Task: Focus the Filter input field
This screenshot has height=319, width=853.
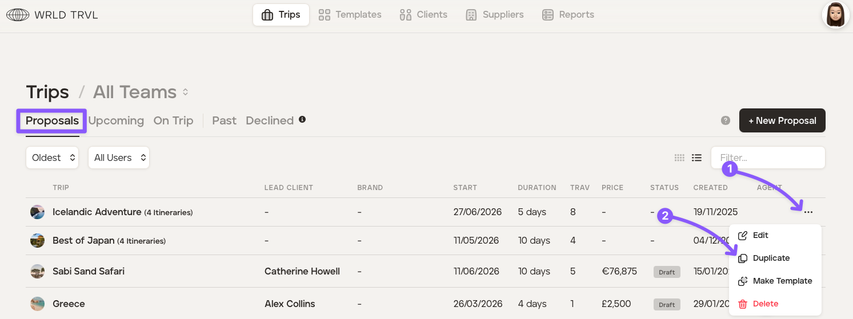Action: pyautogui.click(x=768, y=158)
